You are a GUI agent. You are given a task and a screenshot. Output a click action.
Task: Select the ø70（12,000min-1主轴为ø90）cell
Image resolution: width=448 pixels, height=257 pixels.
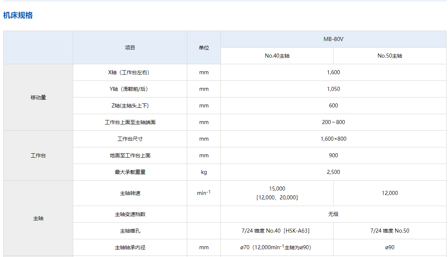[277, 247]
